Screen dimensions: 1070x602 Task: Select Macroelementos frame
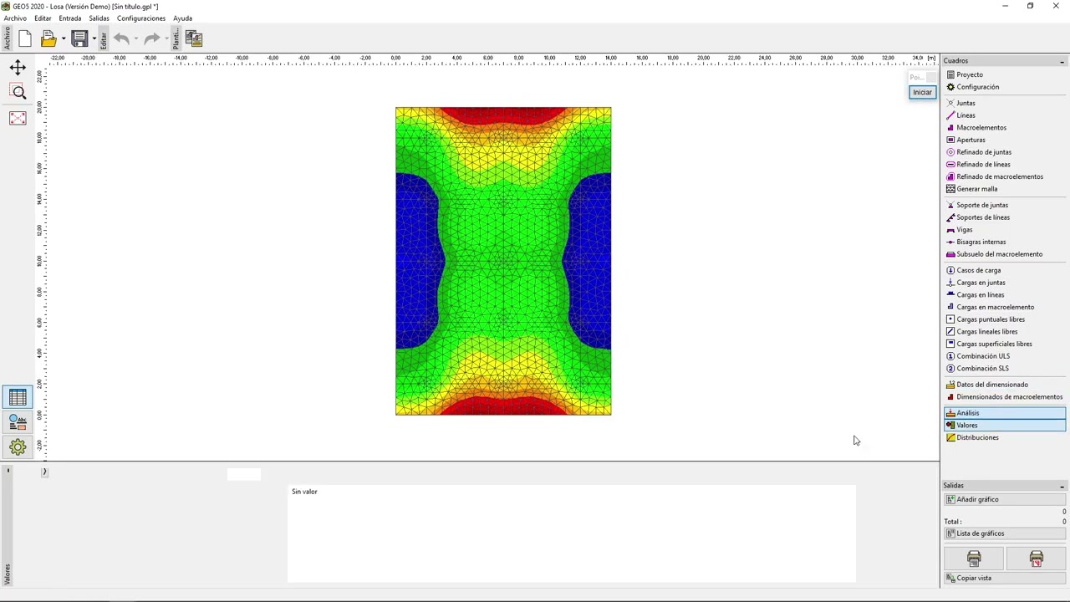click(1005, 128)
